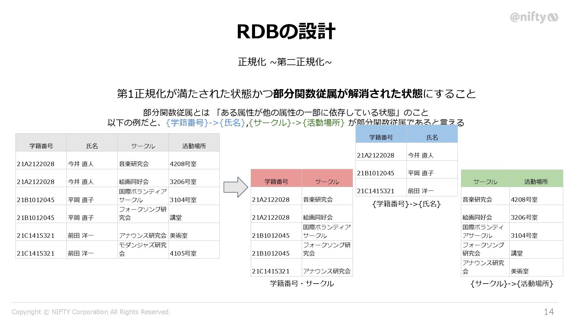
Task: Click 前田 洋一 in blue-header table
Action: pos(421,191)
